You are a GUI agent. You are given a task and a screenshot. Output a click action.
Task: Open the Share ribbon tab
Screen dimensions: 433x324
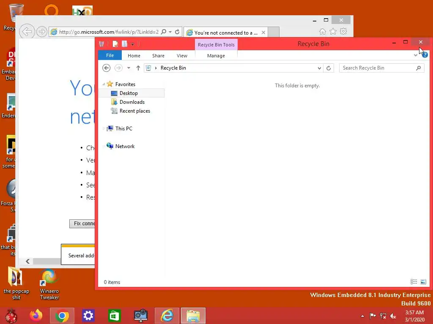click(158, 56)
